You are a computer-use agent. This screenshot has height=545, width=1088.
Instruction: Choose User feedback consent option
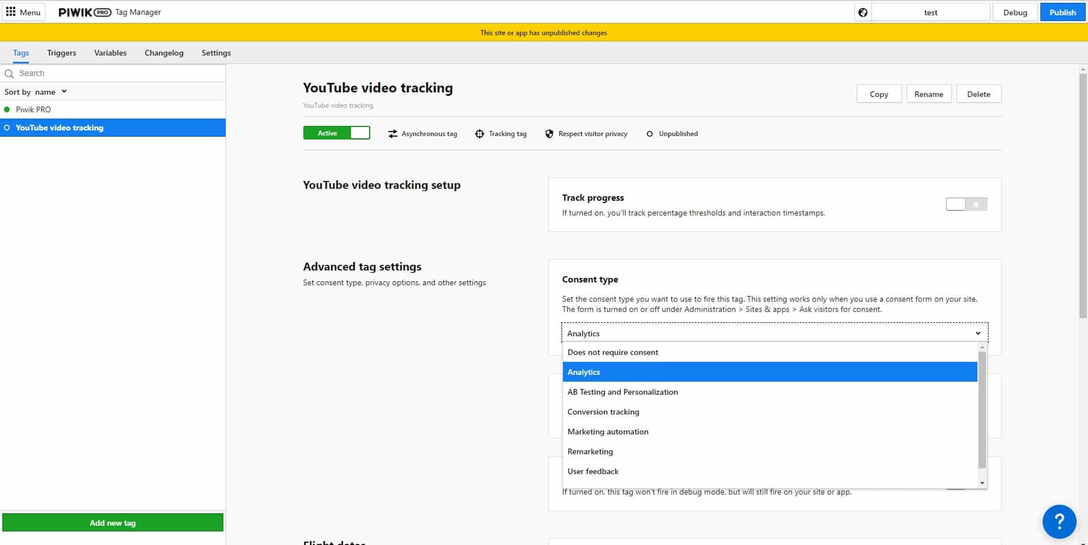pyautogui.click(x=770, y=471)
